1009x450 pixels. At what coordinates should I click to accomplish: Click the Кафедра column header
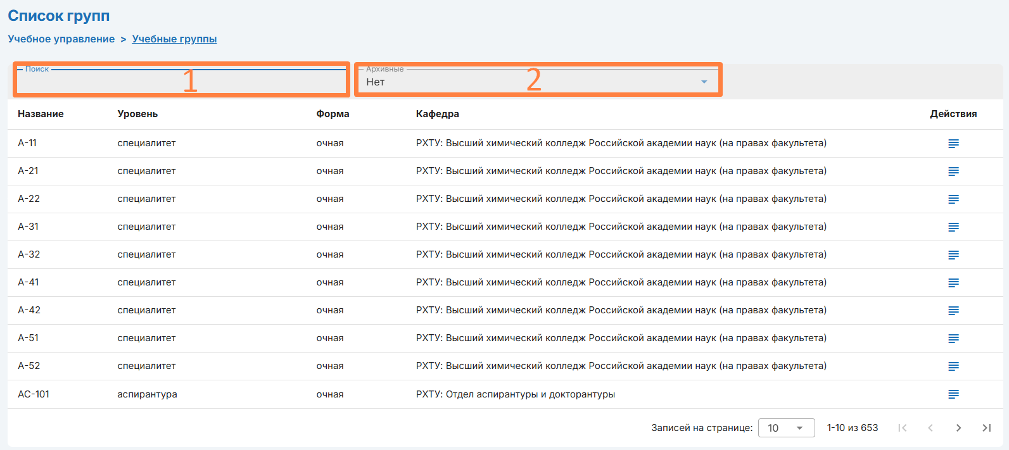pyautogui.click(x=437, y=114)
